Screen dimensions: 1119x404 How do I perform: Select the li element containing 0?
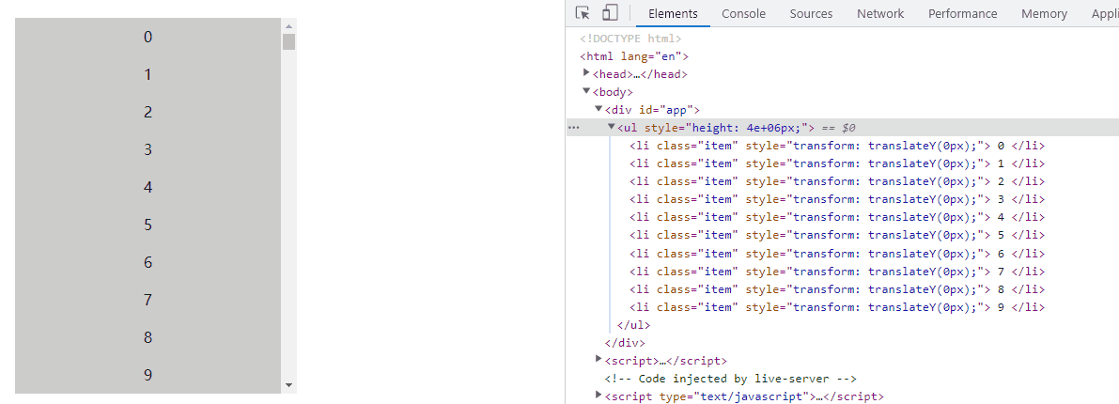coord(837,146)
